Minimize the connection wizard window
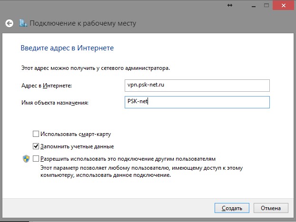296x222 pixels. (x=254, y=6)
